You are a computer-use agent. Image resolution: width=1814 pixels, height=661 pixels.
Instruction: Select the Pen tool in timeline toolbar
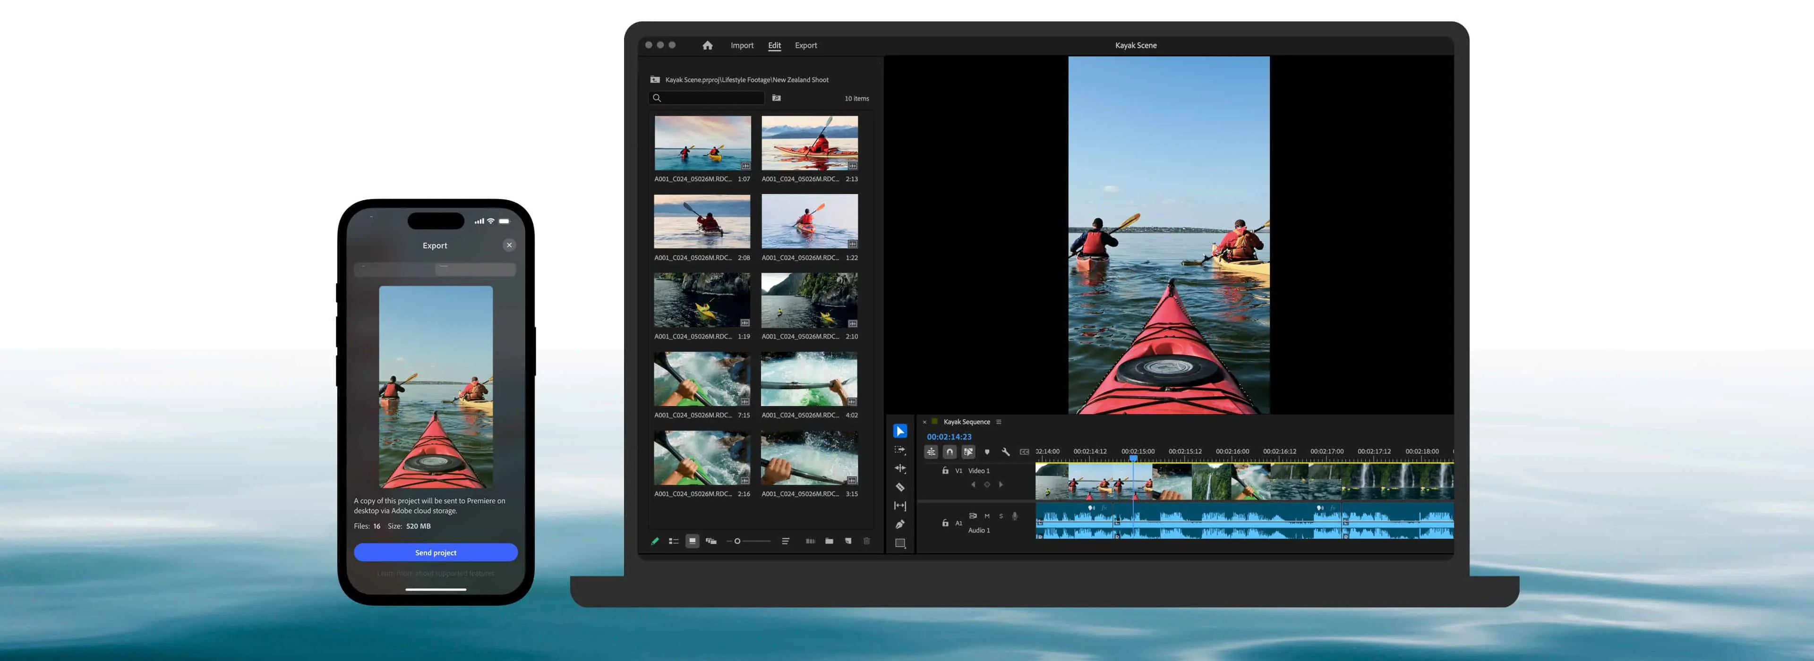tap(899, 525)
